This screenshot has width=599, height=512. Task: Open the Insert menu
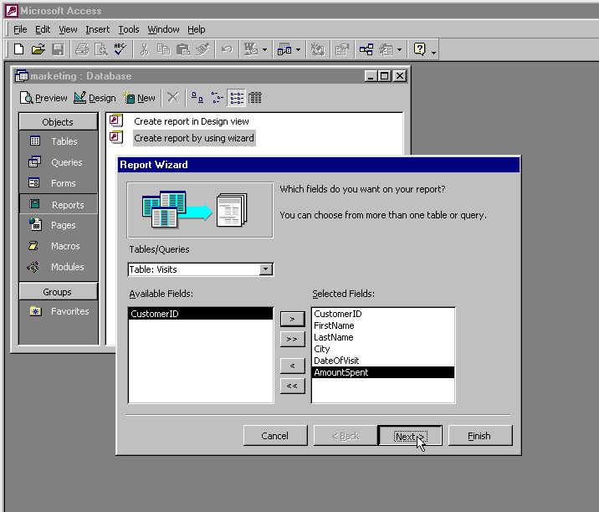tap(97, 29)
